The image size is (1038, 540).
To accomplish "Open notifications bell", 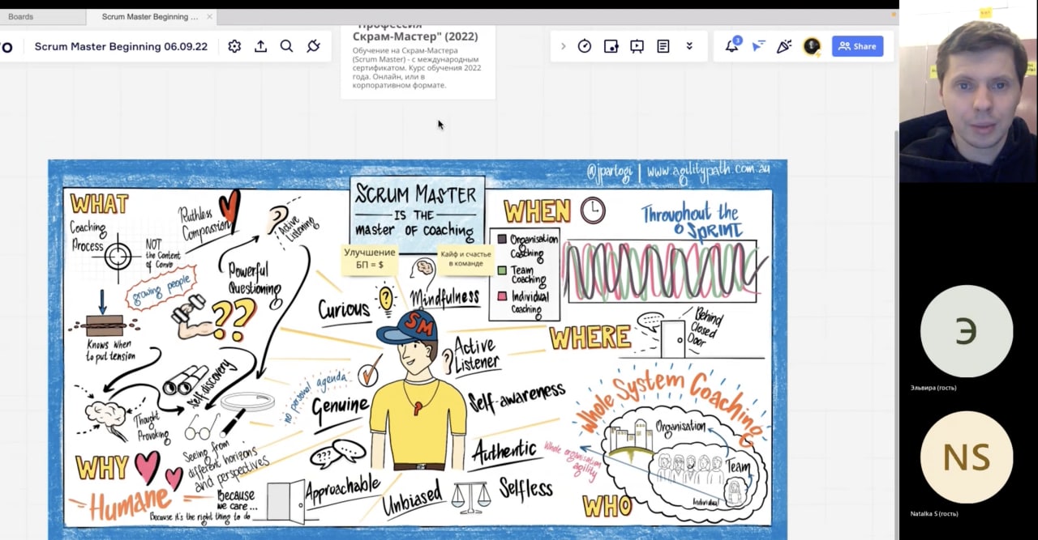I will point(731,46).
